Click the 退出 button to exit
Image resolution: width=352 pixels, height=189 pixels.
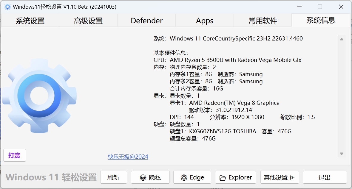pyautogui.click(x=325, y=177)
